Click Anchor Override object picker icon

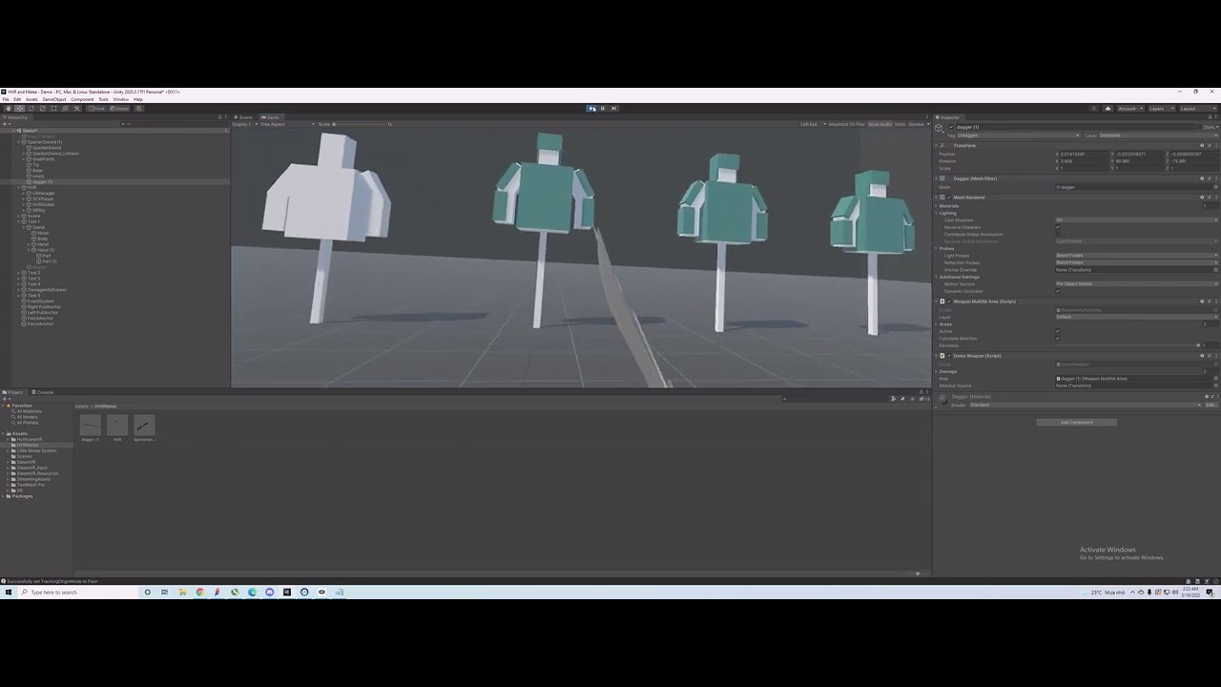point(1215,269)
